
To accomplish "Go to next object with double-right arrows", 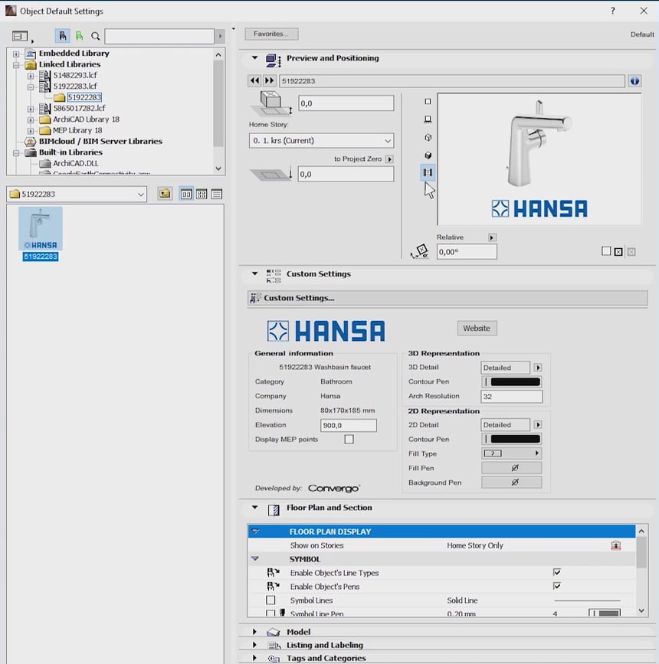I will click(270, 81).
